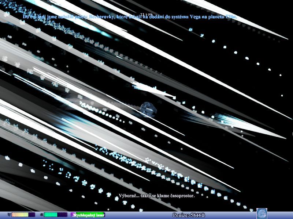The image size is (293, 219).
Task: Click the subtitle 'Výborně... takto se klame časoprostor.'
Action: [x=157, y=196]
